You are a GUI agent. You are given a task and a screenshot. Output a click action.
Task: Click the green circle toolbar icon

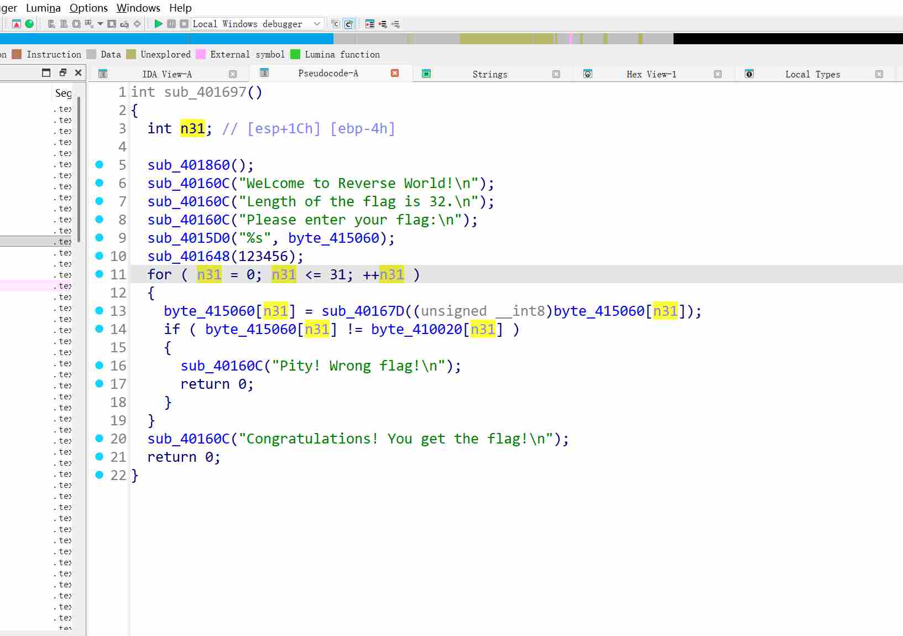tap(29, 24)
